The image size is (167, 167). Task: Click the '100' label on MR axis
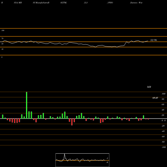point(163,94)
